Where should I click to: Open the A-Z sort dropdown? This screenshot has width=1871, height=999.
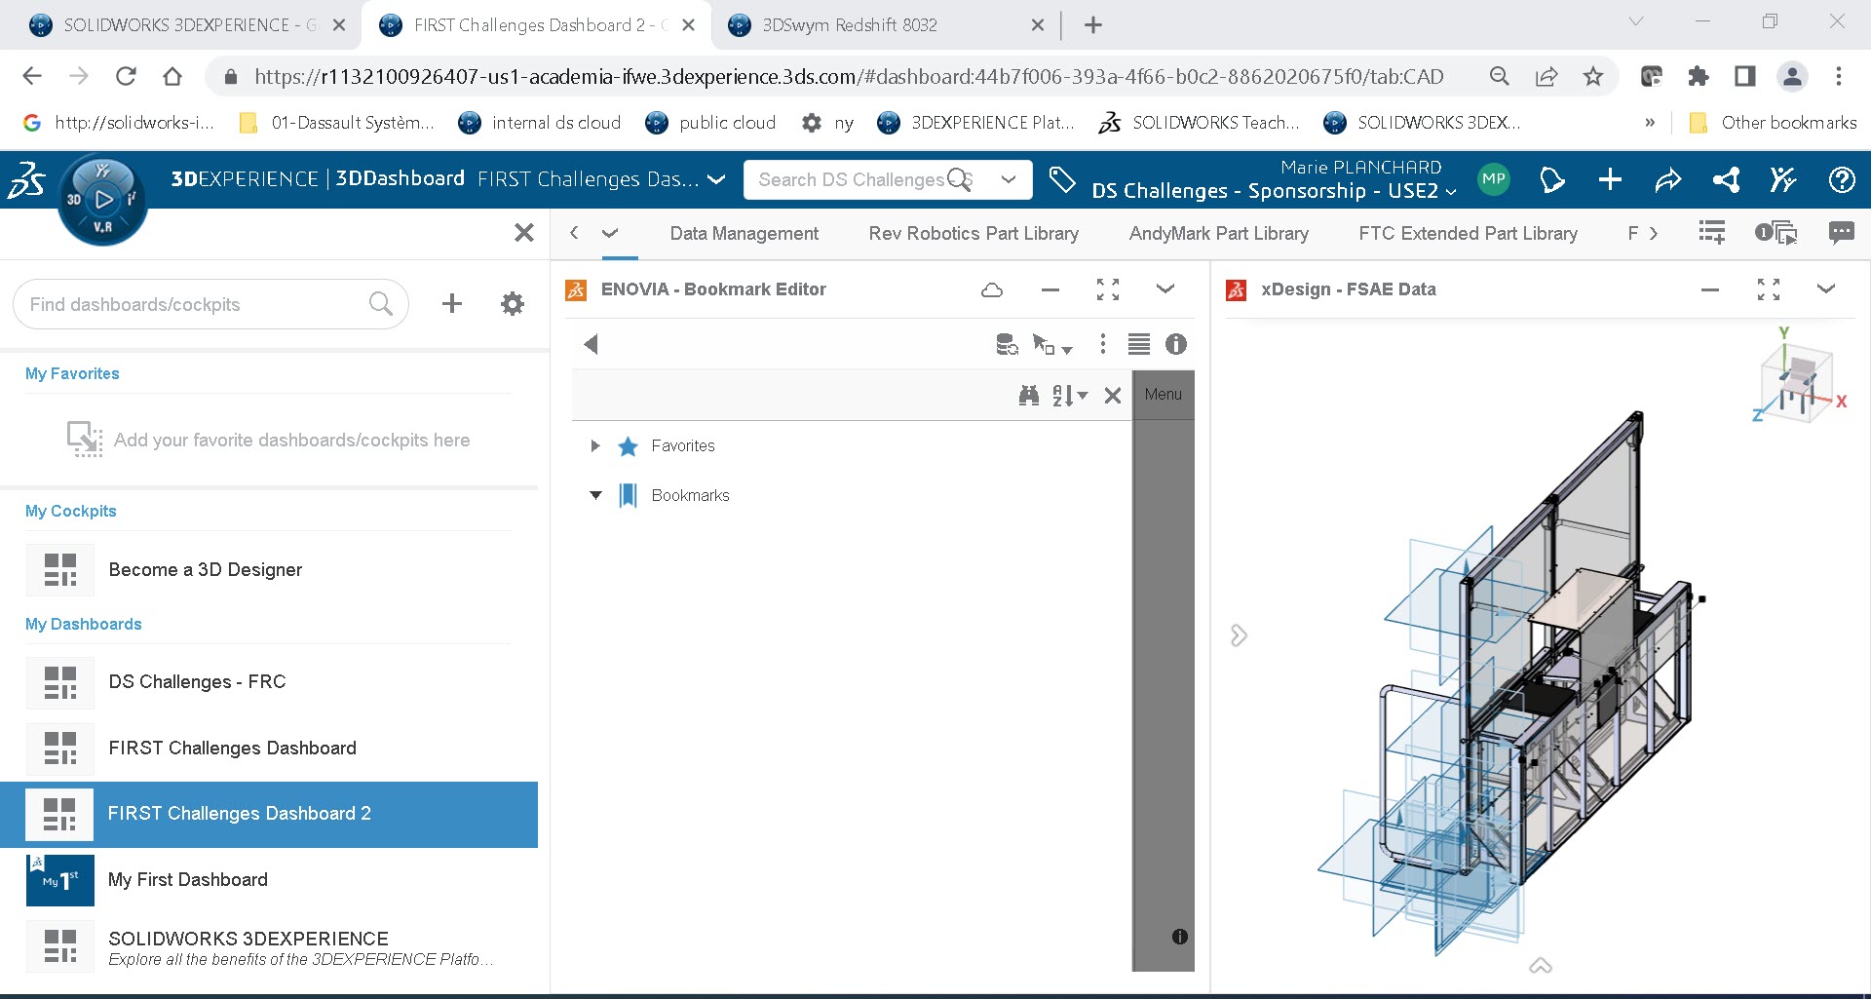tap(1070, 395)
